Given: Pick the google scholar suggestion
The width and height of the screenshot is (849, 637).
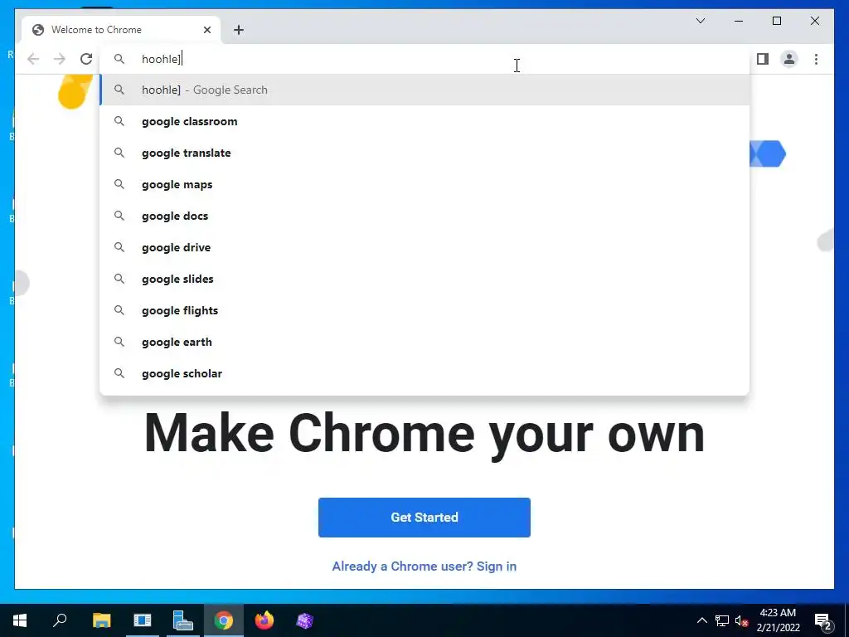Looking at the screenshot, I should tap(424, 373).
